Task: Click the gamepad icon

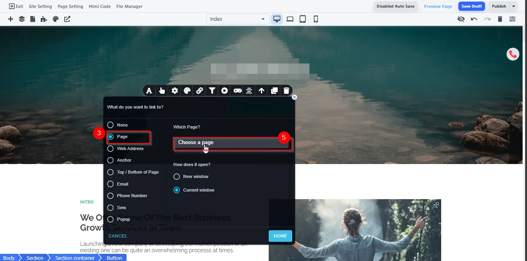Action: pos(237,91)
